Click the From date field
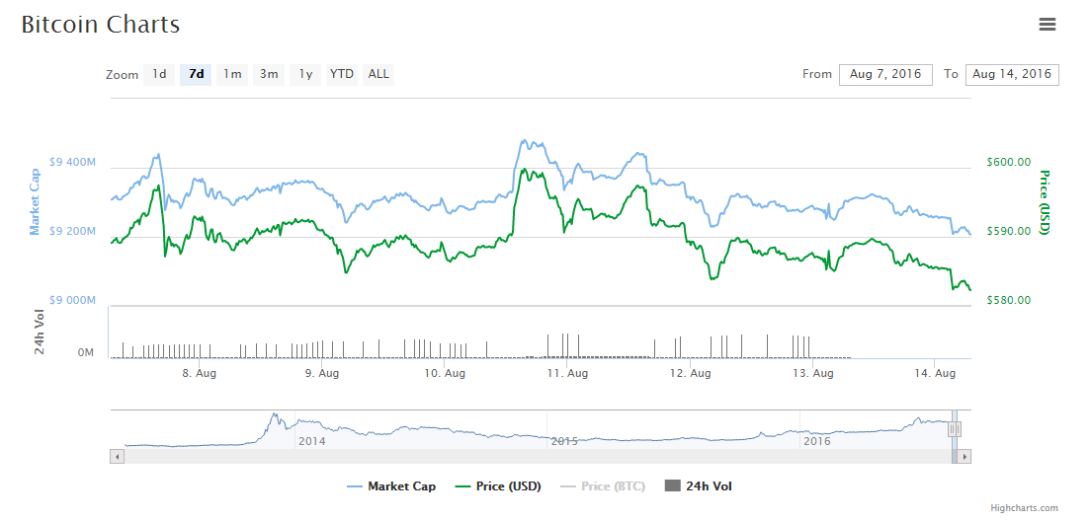The image size is (1090, 521). [x=884, y=74]
